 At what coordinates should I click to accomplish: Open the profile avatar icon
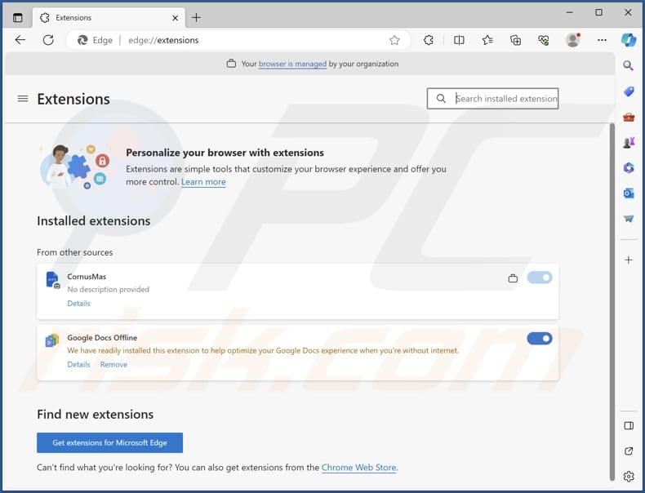(572, 40)
